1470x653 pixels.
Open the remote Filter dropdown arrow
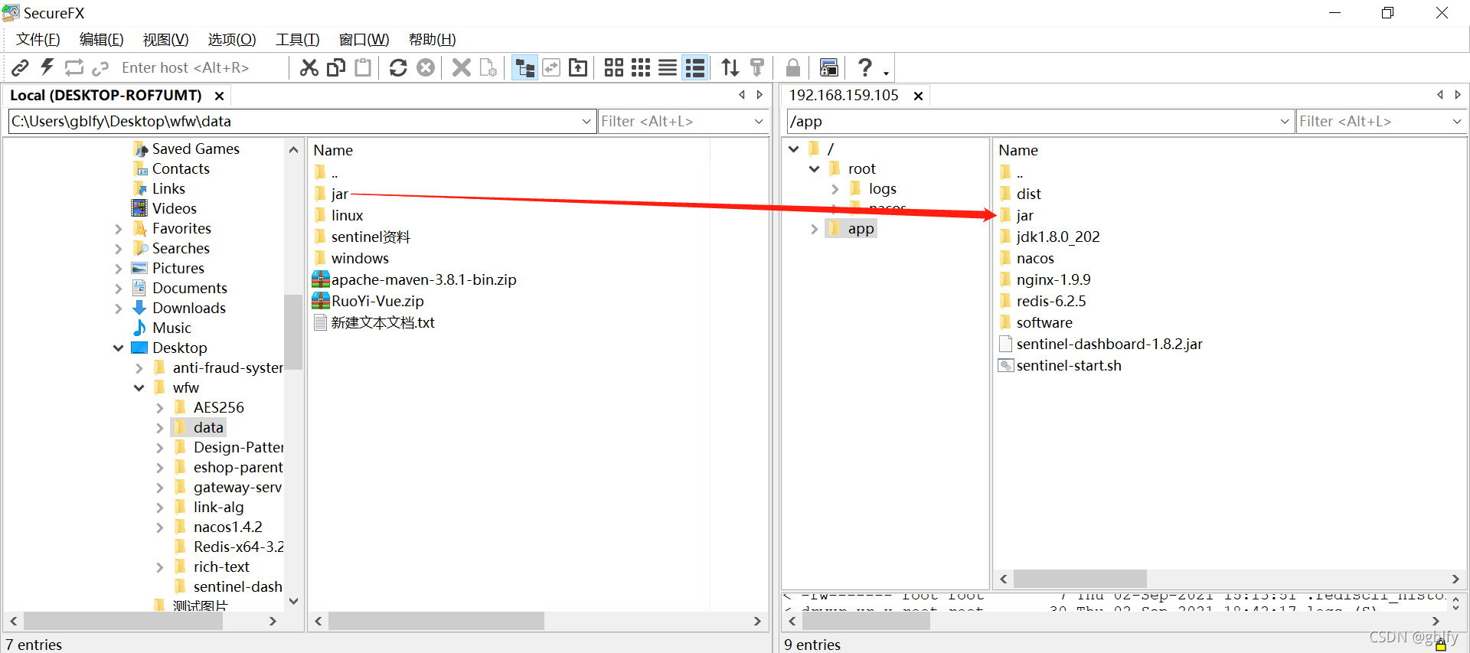(x=1457, y=122)
